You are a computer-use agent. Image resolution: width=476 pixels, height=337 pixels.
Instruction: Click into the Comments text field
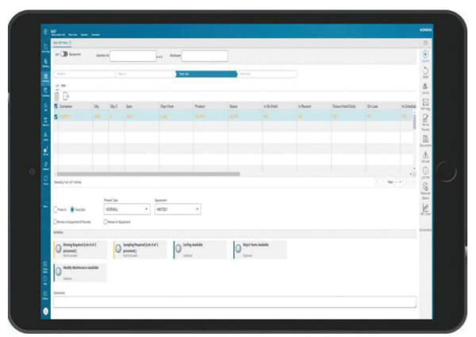234,302
